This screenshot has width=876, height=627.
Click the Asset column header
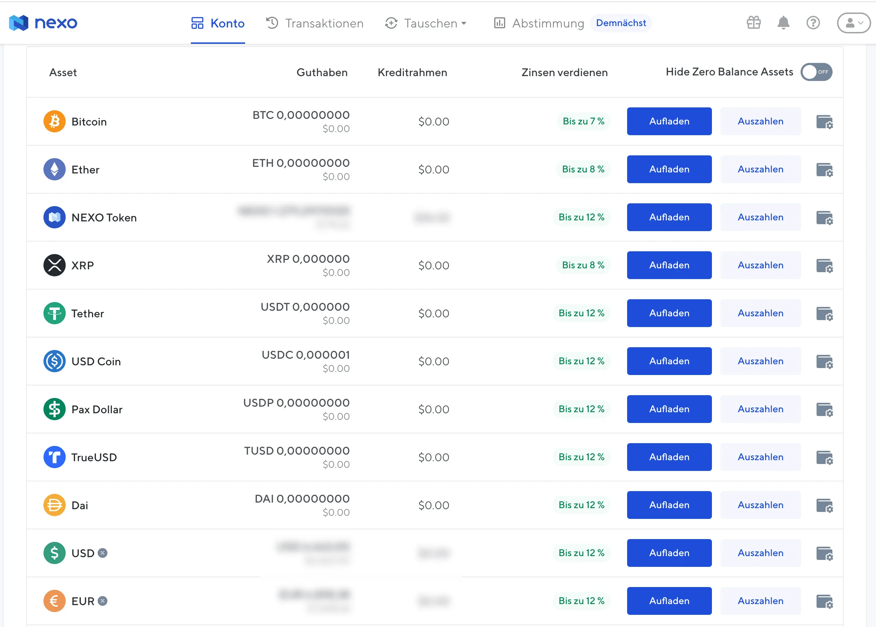tap(63, 73)
